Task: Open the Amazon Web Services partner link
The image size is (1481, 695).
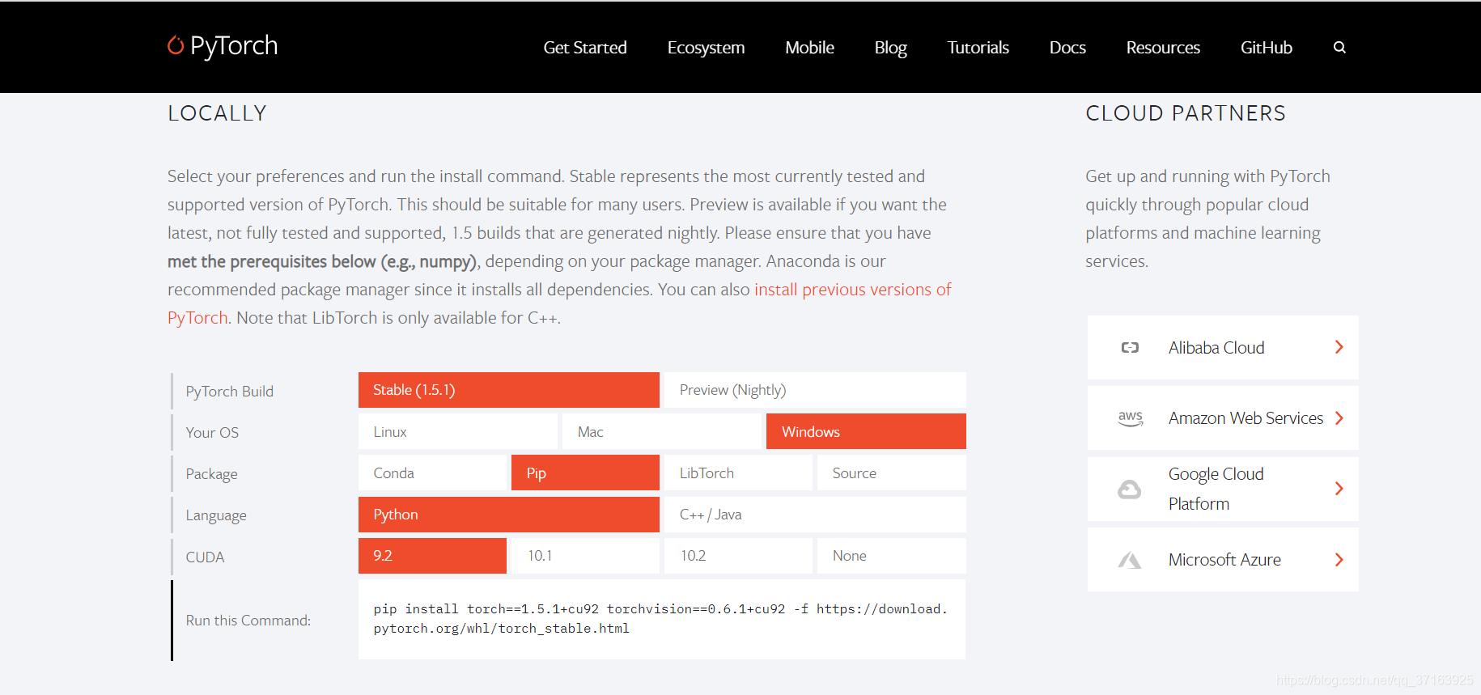Action: pos(1223,418)
